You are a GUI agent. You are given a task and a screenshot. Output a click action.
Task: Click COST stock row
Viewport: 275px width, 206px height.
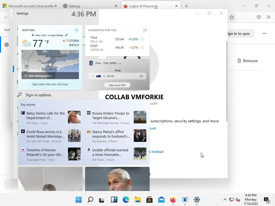pos(117,47)
